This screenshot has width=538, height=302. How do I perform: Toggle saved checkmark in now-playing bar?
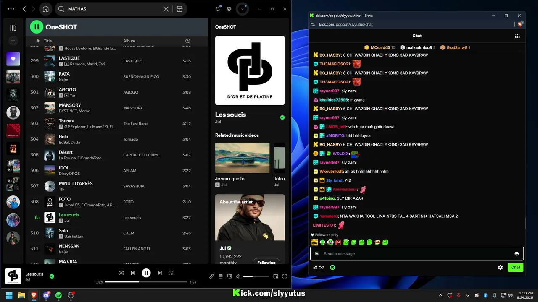(x=52, y=276)
